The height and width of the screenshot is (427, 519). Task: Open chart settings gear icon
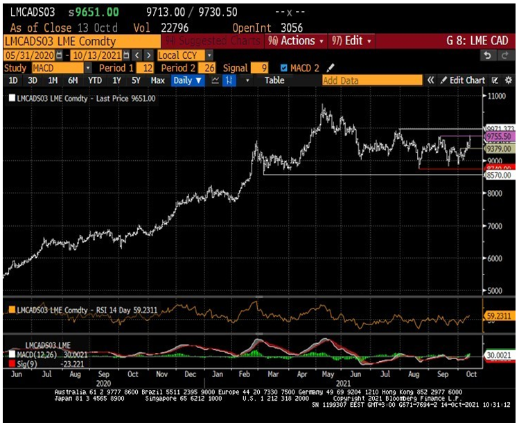[509, 80]
